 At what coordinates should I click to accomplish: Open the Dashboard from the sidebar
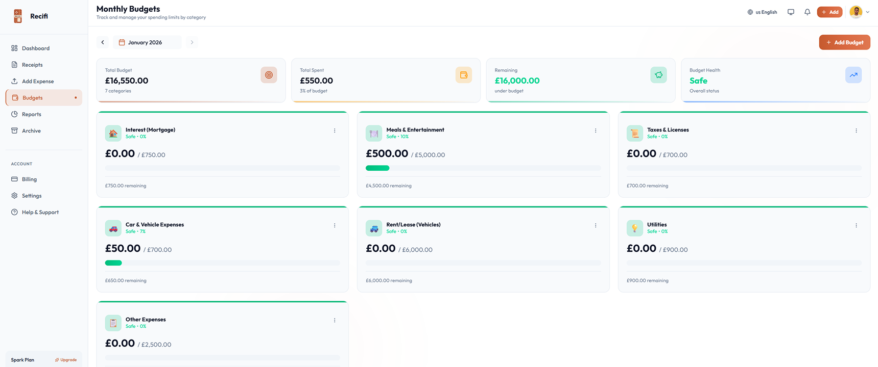pyautogui.click(x=36, y=48)
